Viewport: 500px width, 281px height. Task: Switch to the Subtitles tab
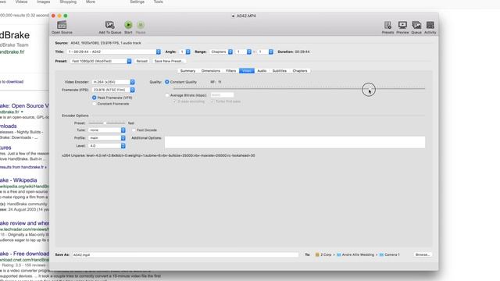(280, 71)
